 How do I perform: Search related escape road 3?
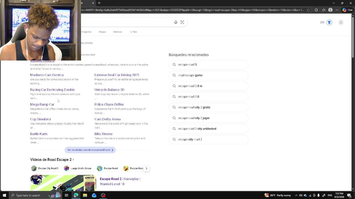click(x=208, y=64)
